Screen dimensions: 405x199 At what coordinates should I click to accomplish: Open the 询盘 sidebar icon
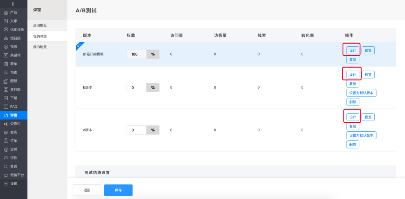point(6,72)
